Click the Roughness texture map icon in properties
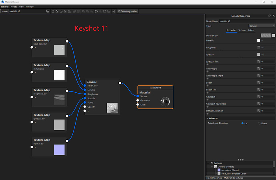276x180 pixels. tap(258, 47)
